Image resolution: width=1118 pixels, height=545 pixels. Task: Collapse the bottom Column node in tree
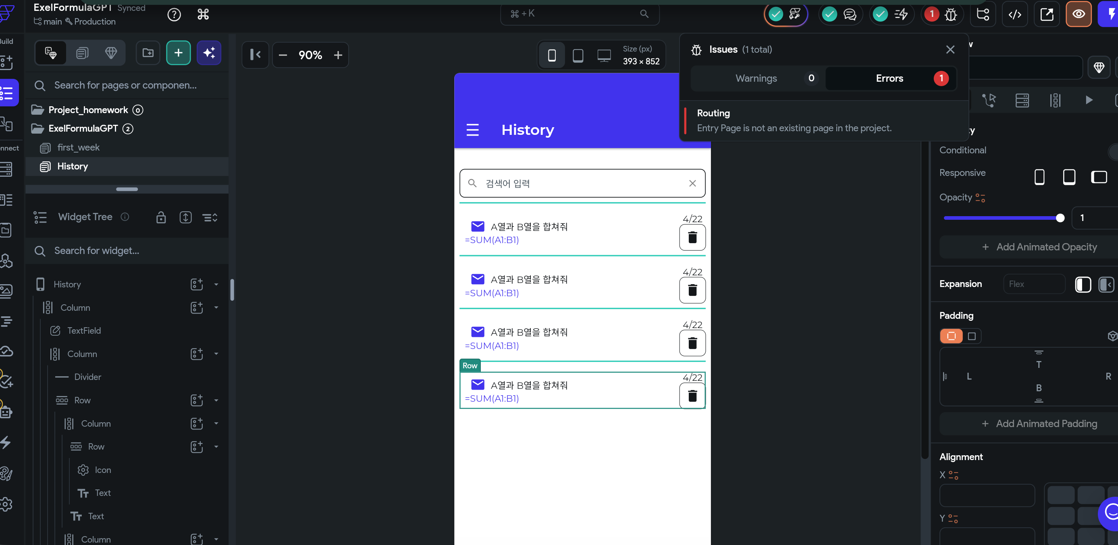click(216, 539)
